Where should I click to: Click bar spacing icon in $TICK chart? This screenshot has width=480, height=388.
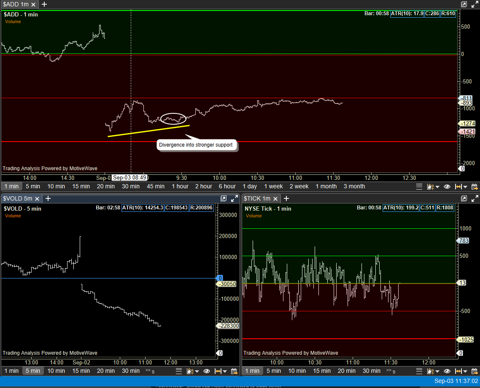458,371
